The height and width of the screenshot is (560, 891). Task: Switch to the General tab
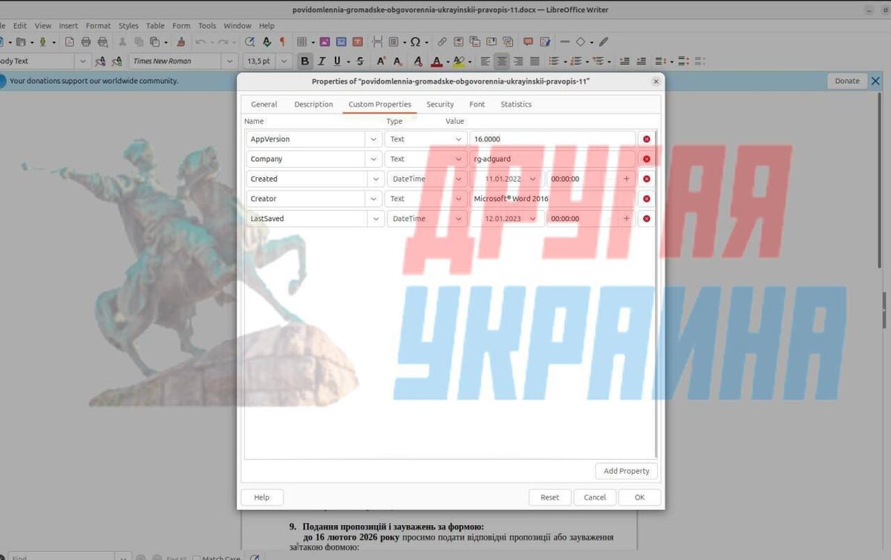(264, 105)
